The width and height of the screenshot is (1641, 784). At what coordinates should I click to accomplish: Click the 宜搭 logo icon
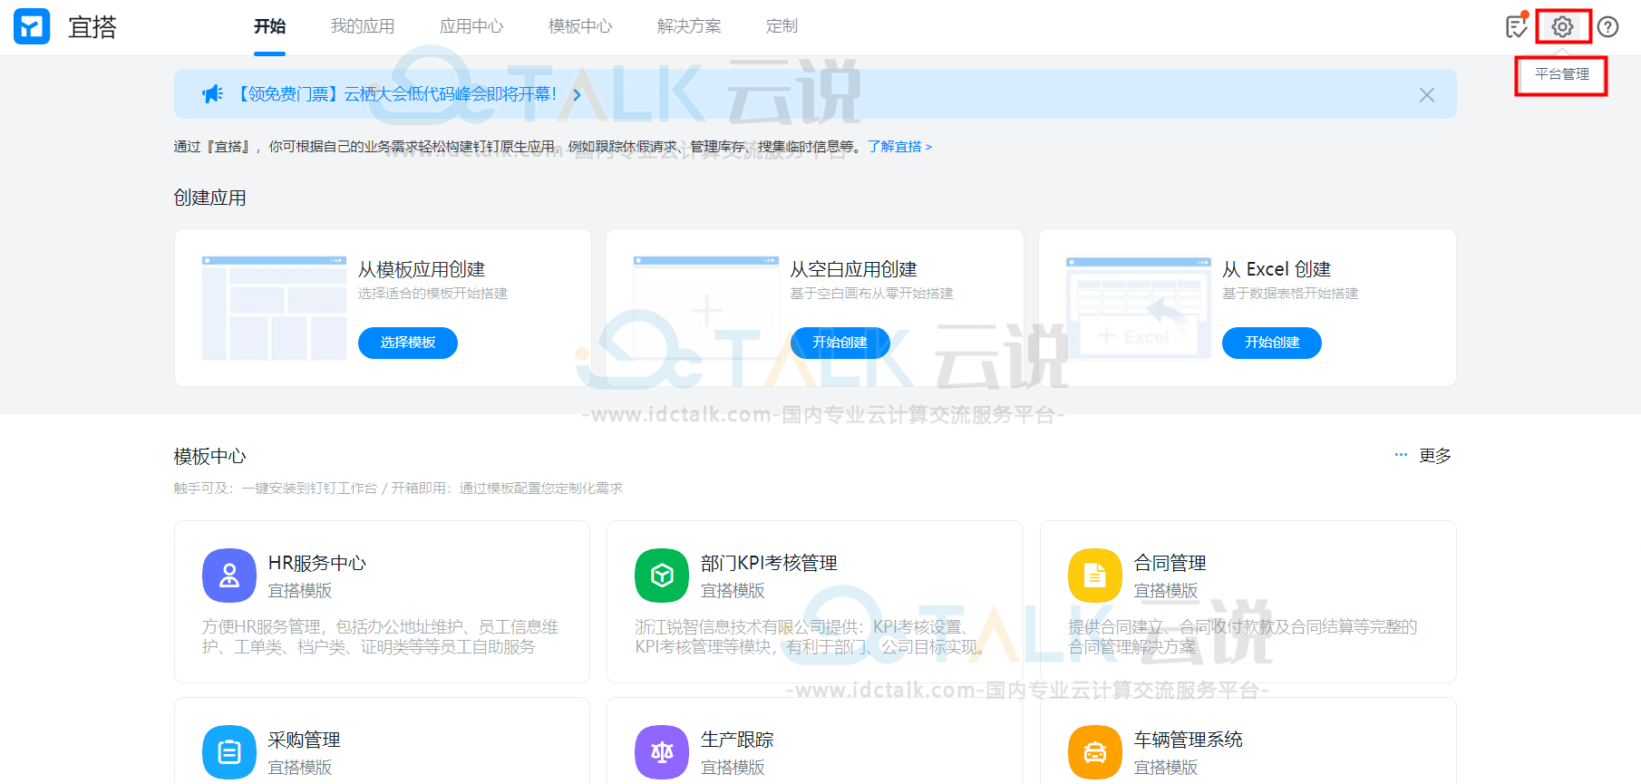(32, 27)
